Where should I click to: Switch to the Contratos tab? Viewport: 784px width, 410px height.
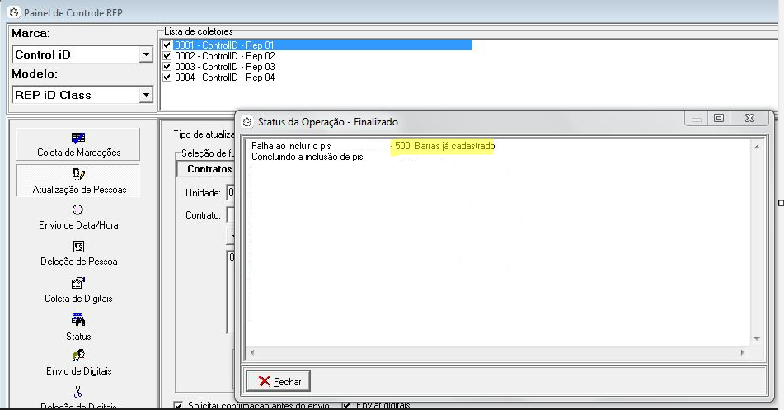(209, 169)
